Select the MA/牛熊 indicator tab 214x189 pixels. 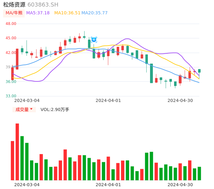14,13
